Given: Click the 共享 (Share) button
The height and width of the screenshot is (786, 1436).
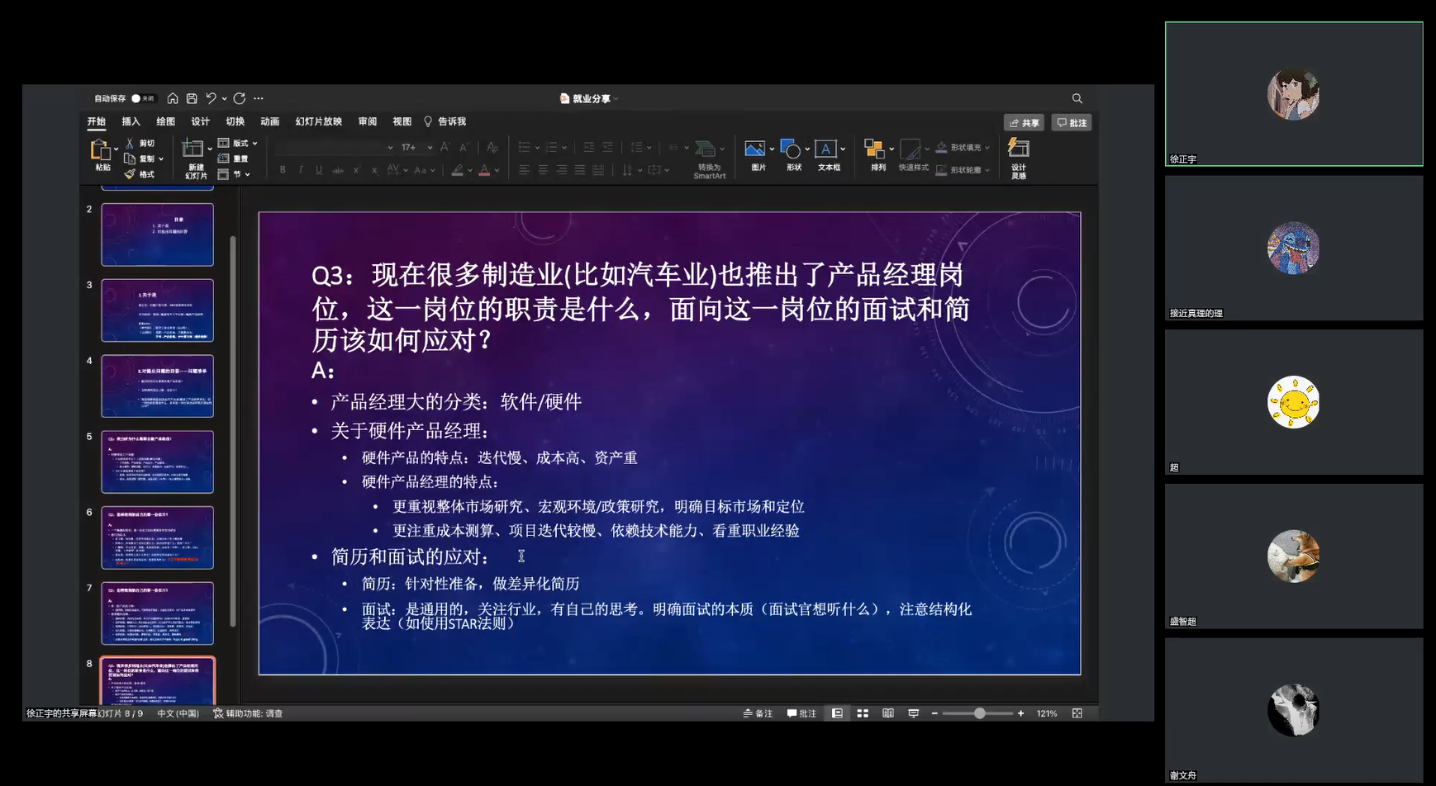Looking at the screenshot, I should pos(1024,122).
